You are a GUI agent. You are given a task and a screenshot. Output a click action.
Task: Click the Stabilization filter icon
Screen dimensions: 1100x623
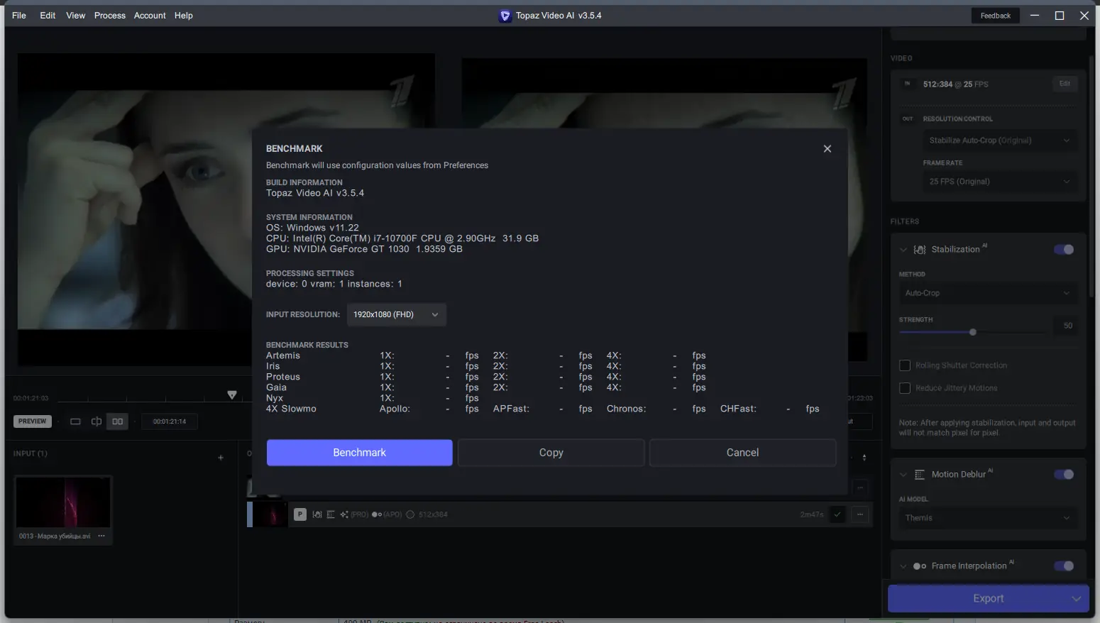(920, 250)
